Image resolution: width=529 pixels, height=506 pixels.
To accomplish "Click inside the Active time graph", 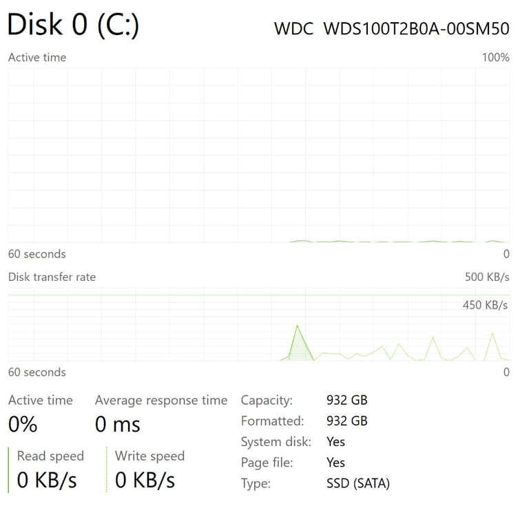I will [258, 155].
